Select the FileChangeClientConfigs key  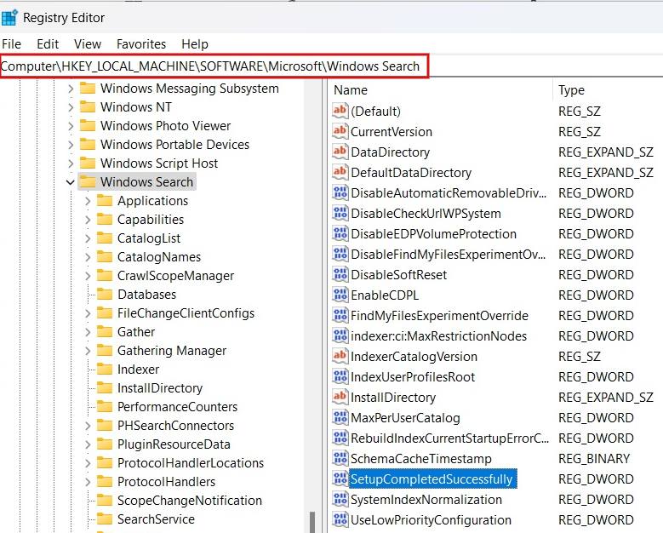click(186, 313)
